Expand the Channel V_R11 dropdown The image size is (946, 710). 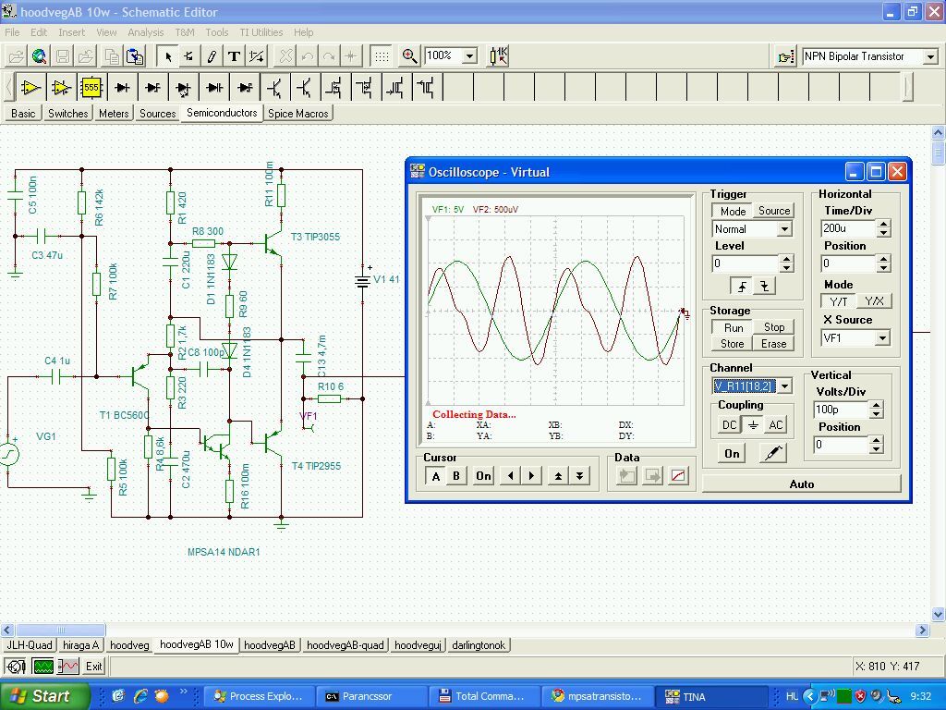784,386
